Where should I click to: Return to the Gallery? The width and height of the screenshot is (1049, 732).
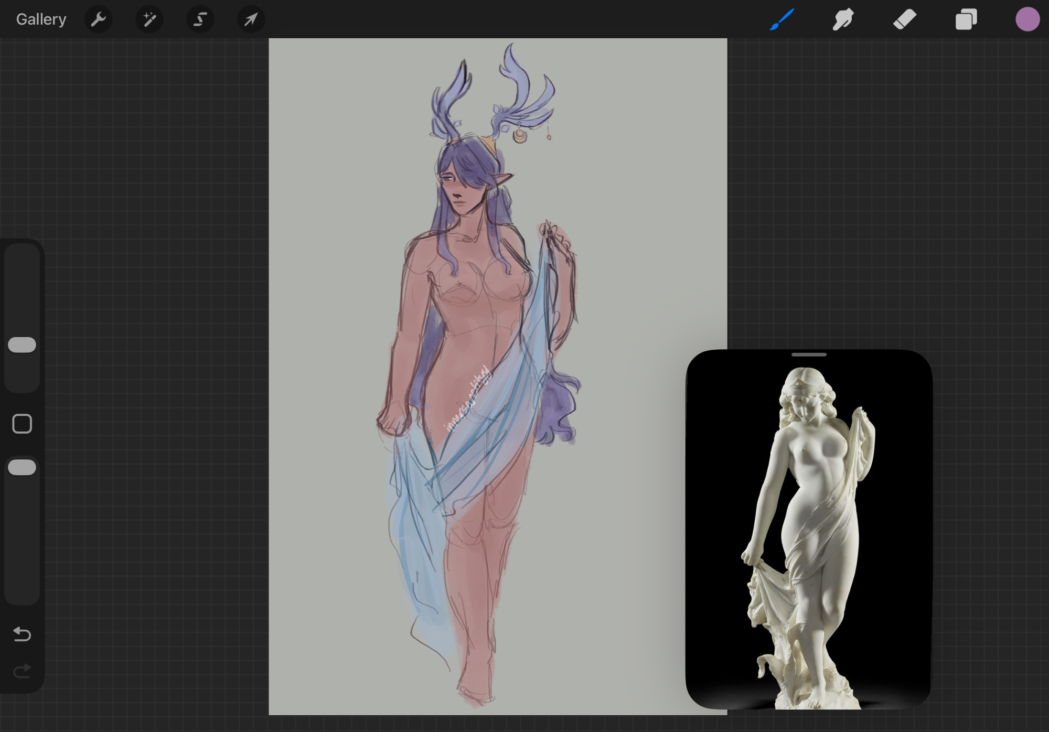click(x=41, y=19)
